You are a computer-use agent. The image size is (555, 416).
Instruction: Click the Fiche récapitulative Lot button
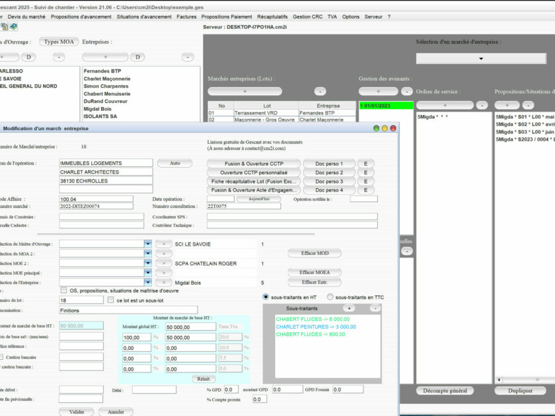(x=254, y=182)
